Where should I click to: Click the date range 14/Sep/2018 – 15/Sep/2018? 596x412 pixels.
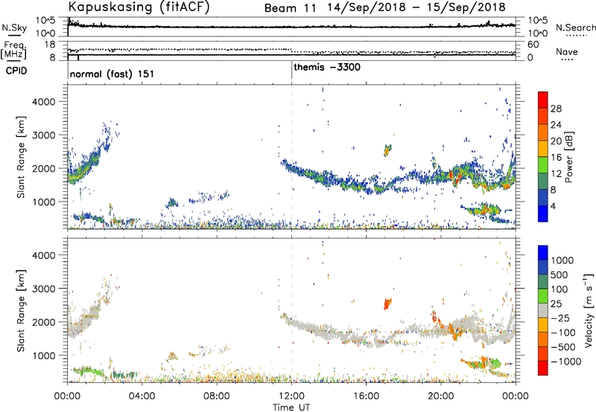pos(416,7)
